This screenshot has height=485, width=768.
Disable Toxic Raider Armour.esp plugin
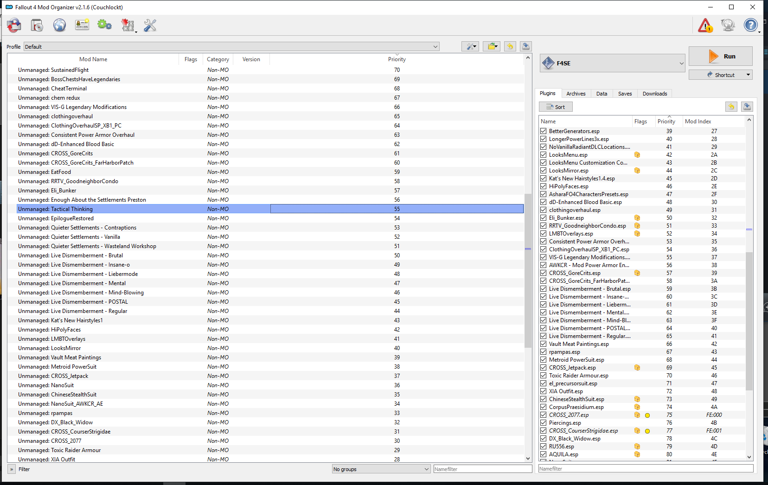point(543,376)
